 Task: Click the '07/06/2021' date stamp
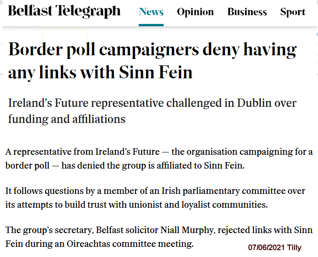pos(266,248)
